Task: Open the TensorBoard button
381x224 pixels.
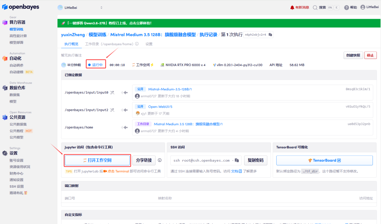Action: pos(325,161)
